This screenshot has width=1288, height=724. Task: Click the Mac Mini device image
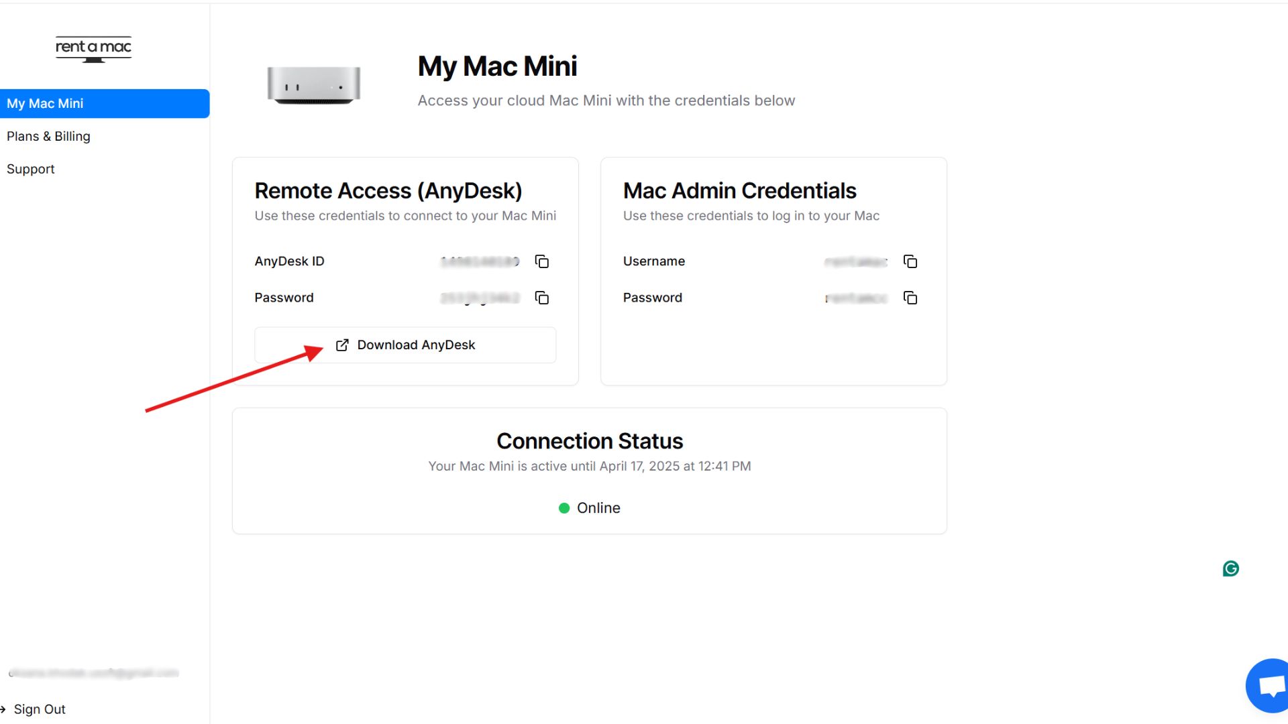point(313,85)
